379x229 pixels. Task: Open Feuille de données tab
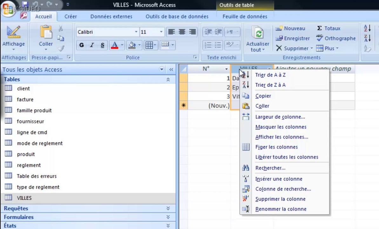245,17
